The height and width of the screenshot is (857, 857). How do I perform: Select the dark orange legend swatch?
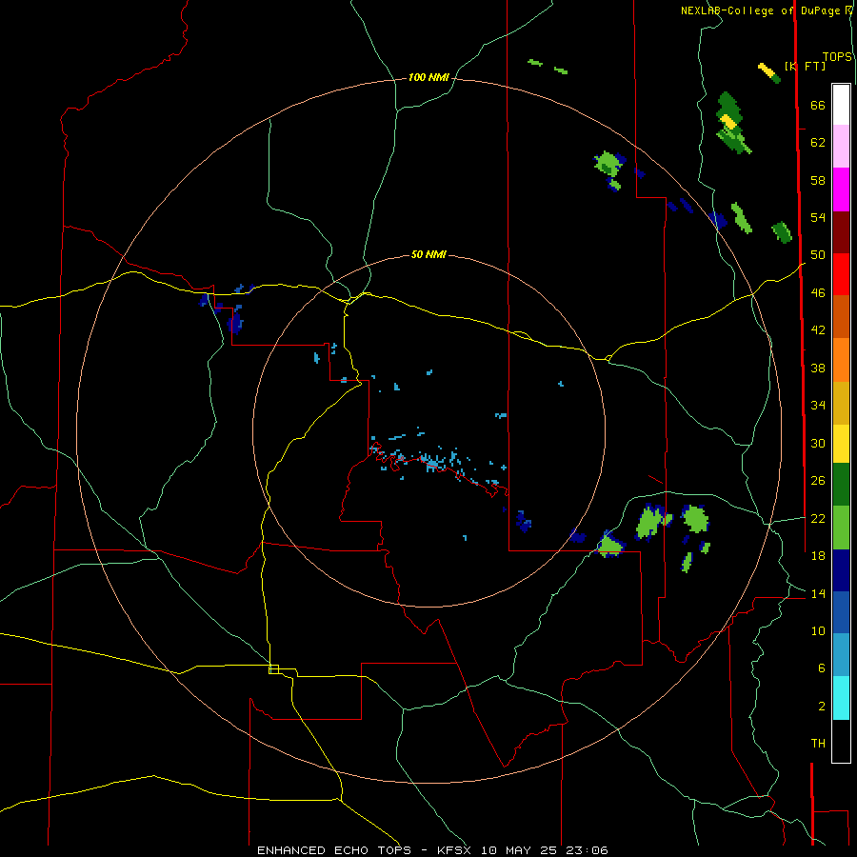pyautogui.click(x=841, y=317)
